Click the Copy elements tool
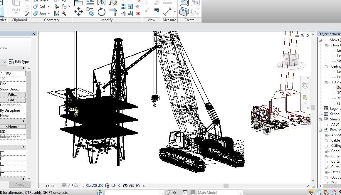Image resolution: width=341 pixels, height=195 pixels. point(90,12)
